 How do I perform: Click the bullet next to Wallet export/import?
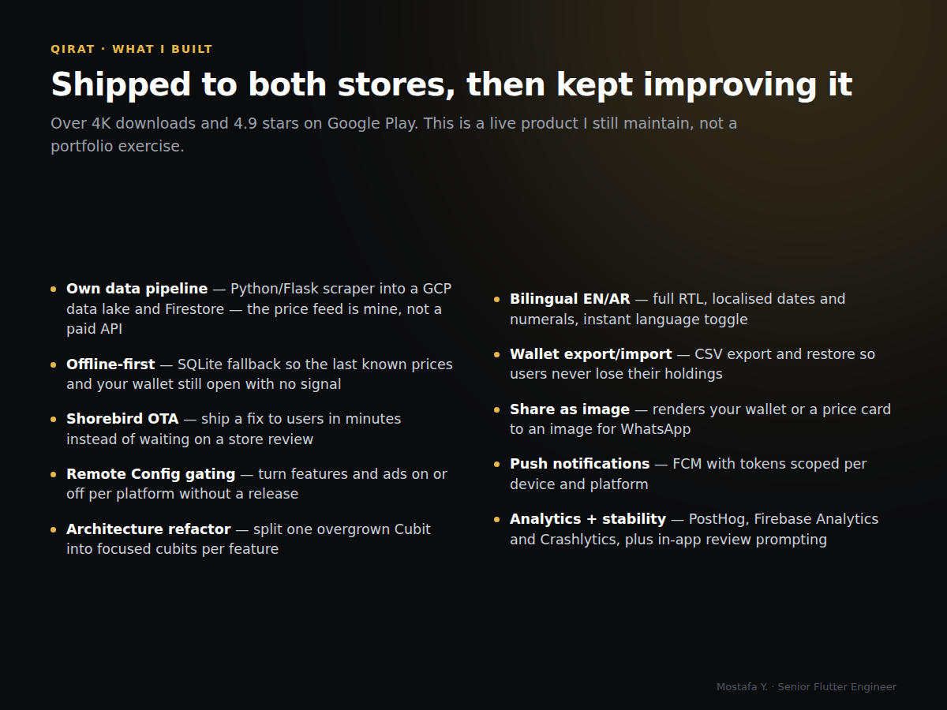[x=497, y=355]
